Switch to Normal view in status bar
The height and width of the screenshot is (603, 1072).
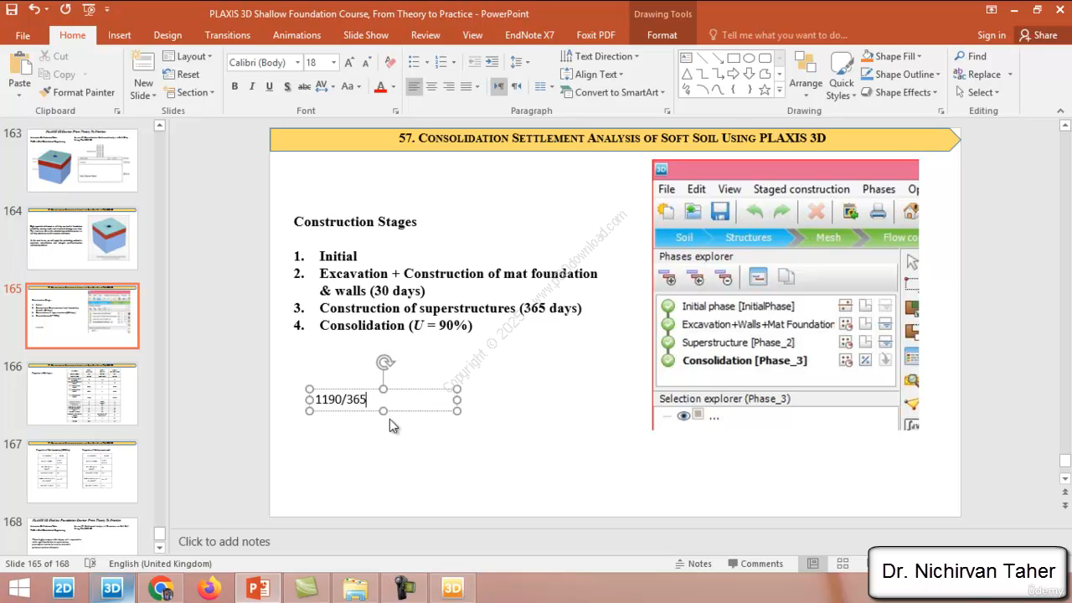point(812,564)
